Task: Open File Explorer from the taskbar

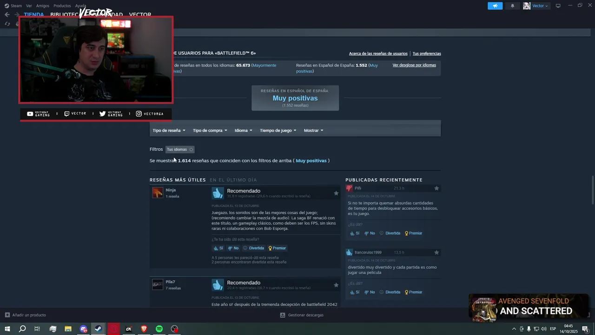Action: (68, 329)
